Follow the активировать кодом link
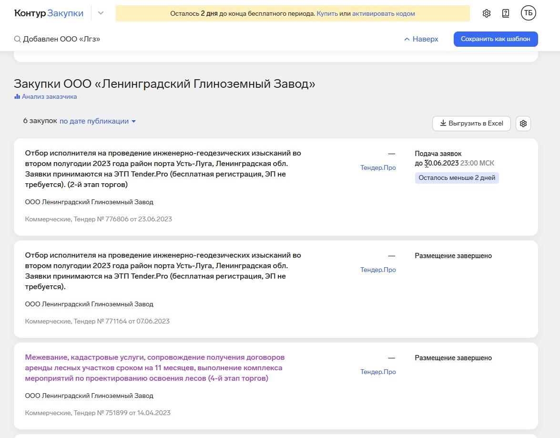Screen dimensions: 560x438 coord(383,13)
